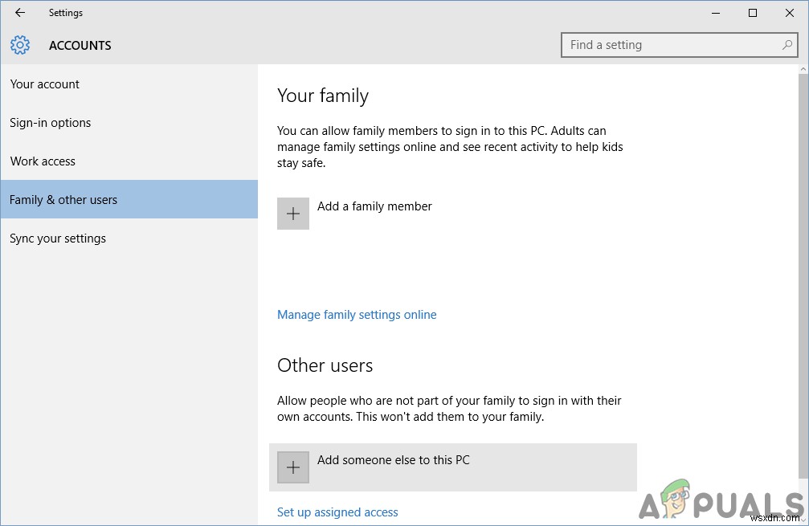Viewport: 809px width, 526px height.
Task: Go back using the back arrow
Action: [20, 13]
